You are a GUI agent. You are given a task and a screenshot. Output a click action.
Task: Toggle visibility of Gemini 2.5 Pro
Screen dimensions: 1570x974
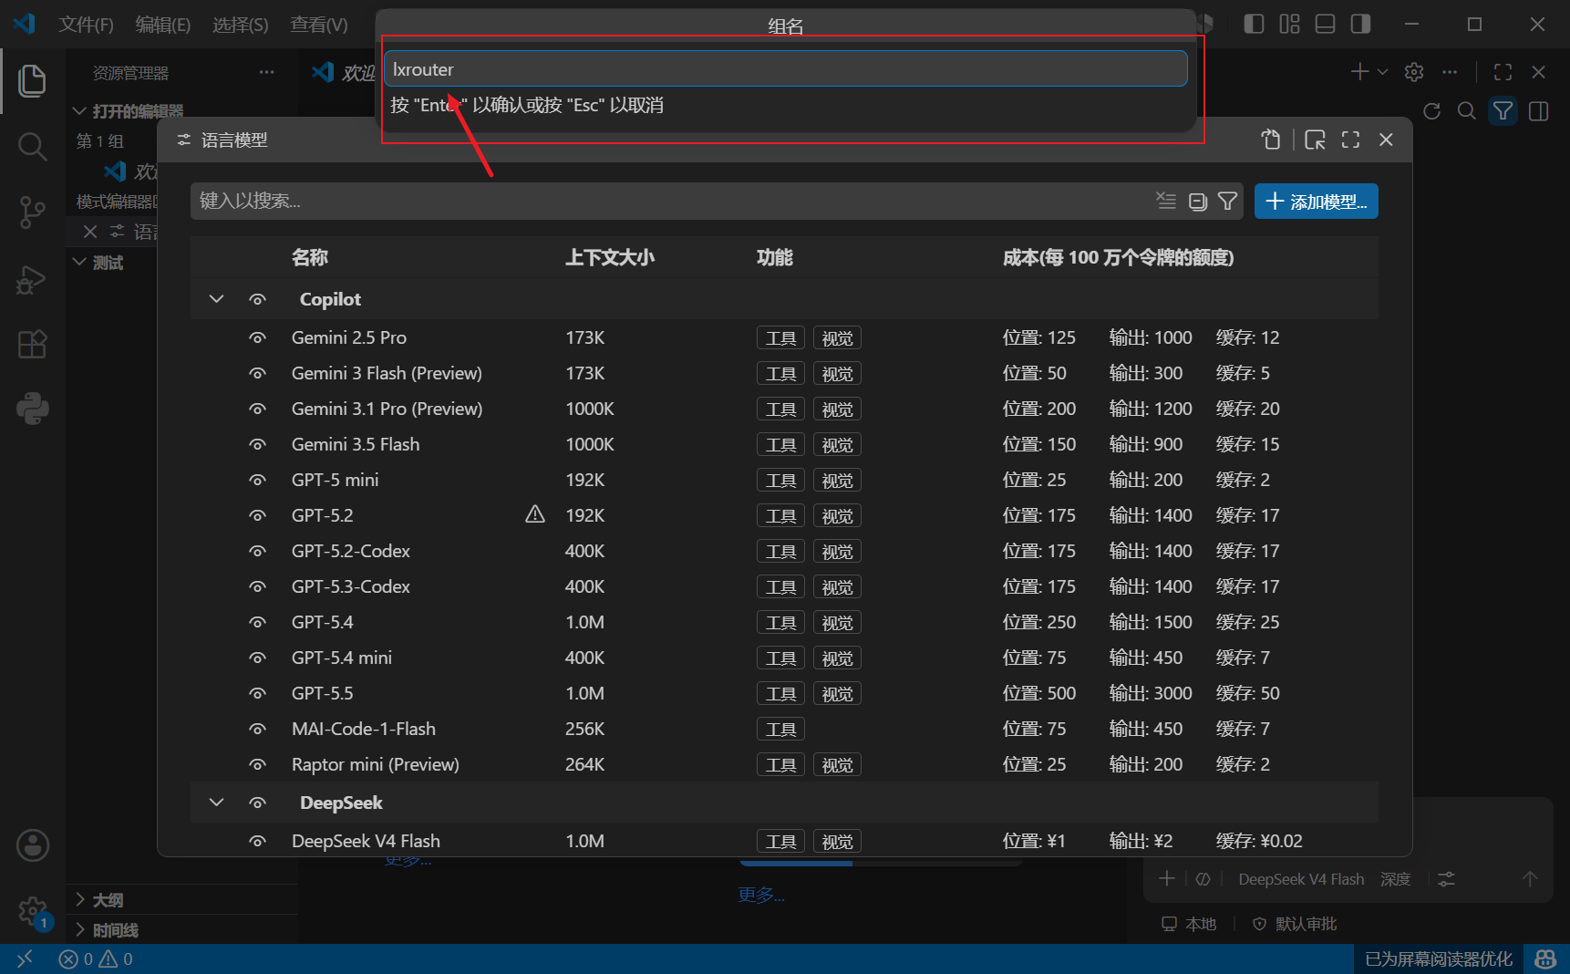(x=258, y=338)
